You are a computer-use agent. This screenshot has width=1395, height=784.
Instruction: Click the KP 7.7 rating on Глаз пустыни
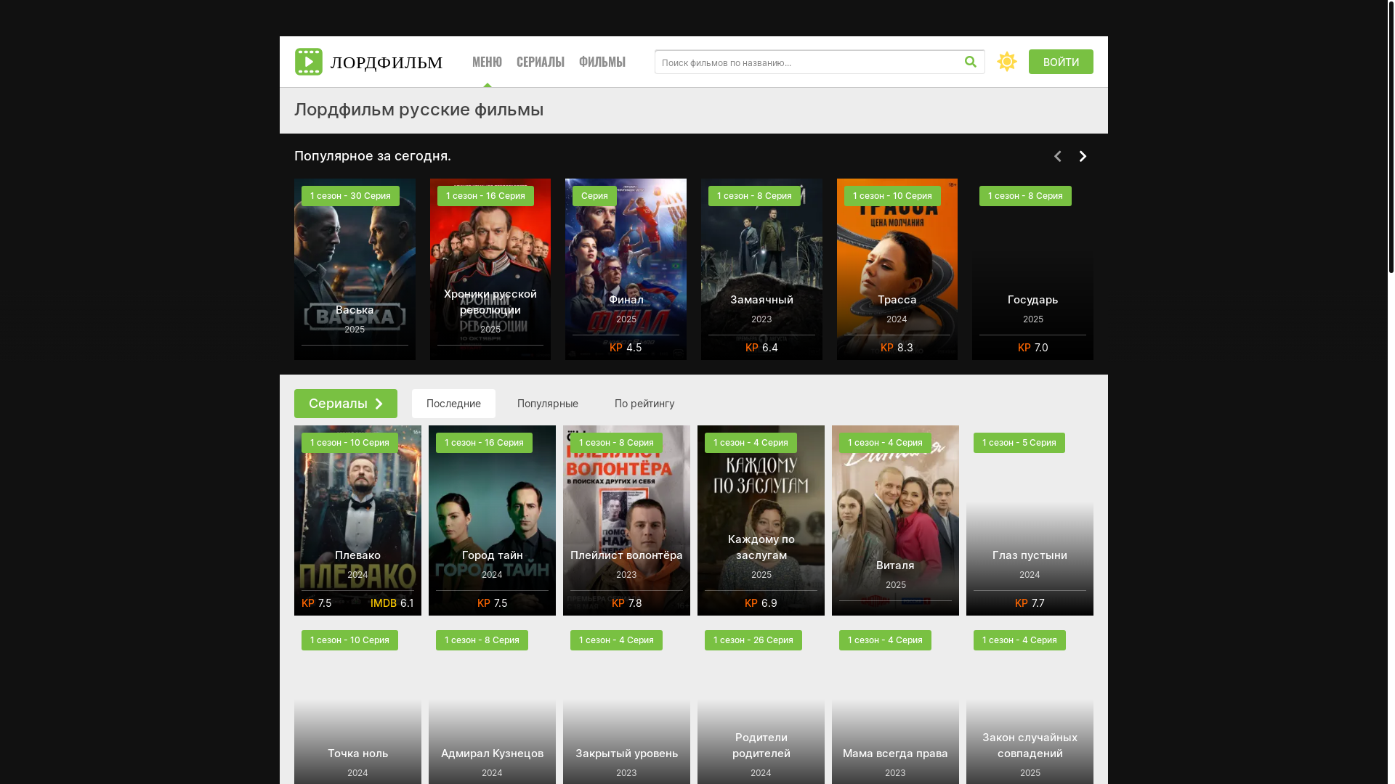tap(1030, 603)
